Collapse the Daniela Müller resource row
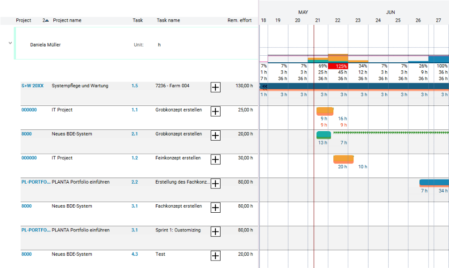The image size is (449, 268). [10, 43]
